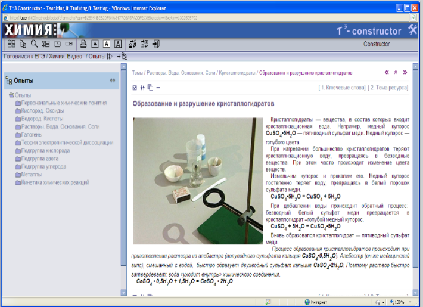Open the 100% zoom level dropdown in status bar
423x307 pixels.
coord(402,302)
